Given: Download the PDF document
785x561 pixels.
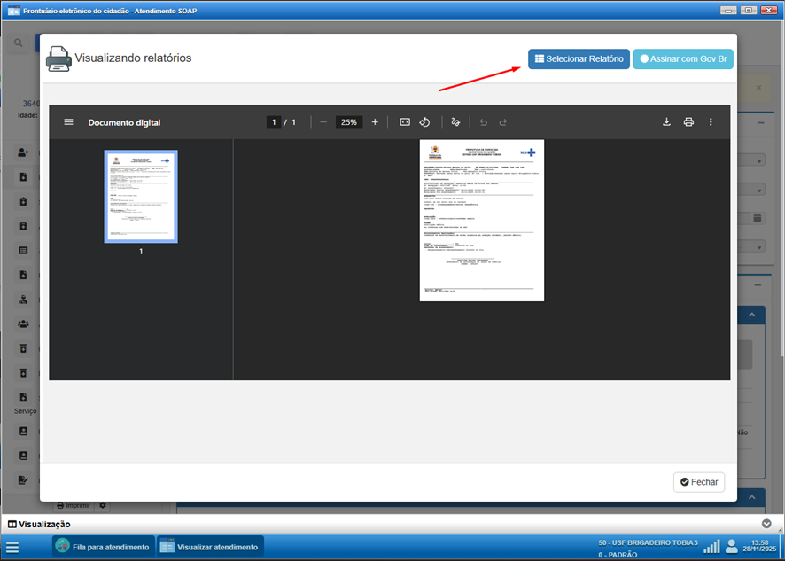Looking at the screenshot, I should point(666,122).
